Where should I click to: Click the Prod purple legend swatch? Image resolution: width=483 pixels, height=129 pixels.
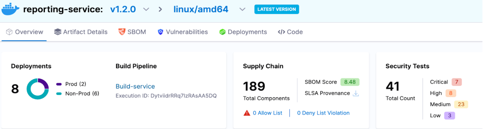[x=59, y=84]
